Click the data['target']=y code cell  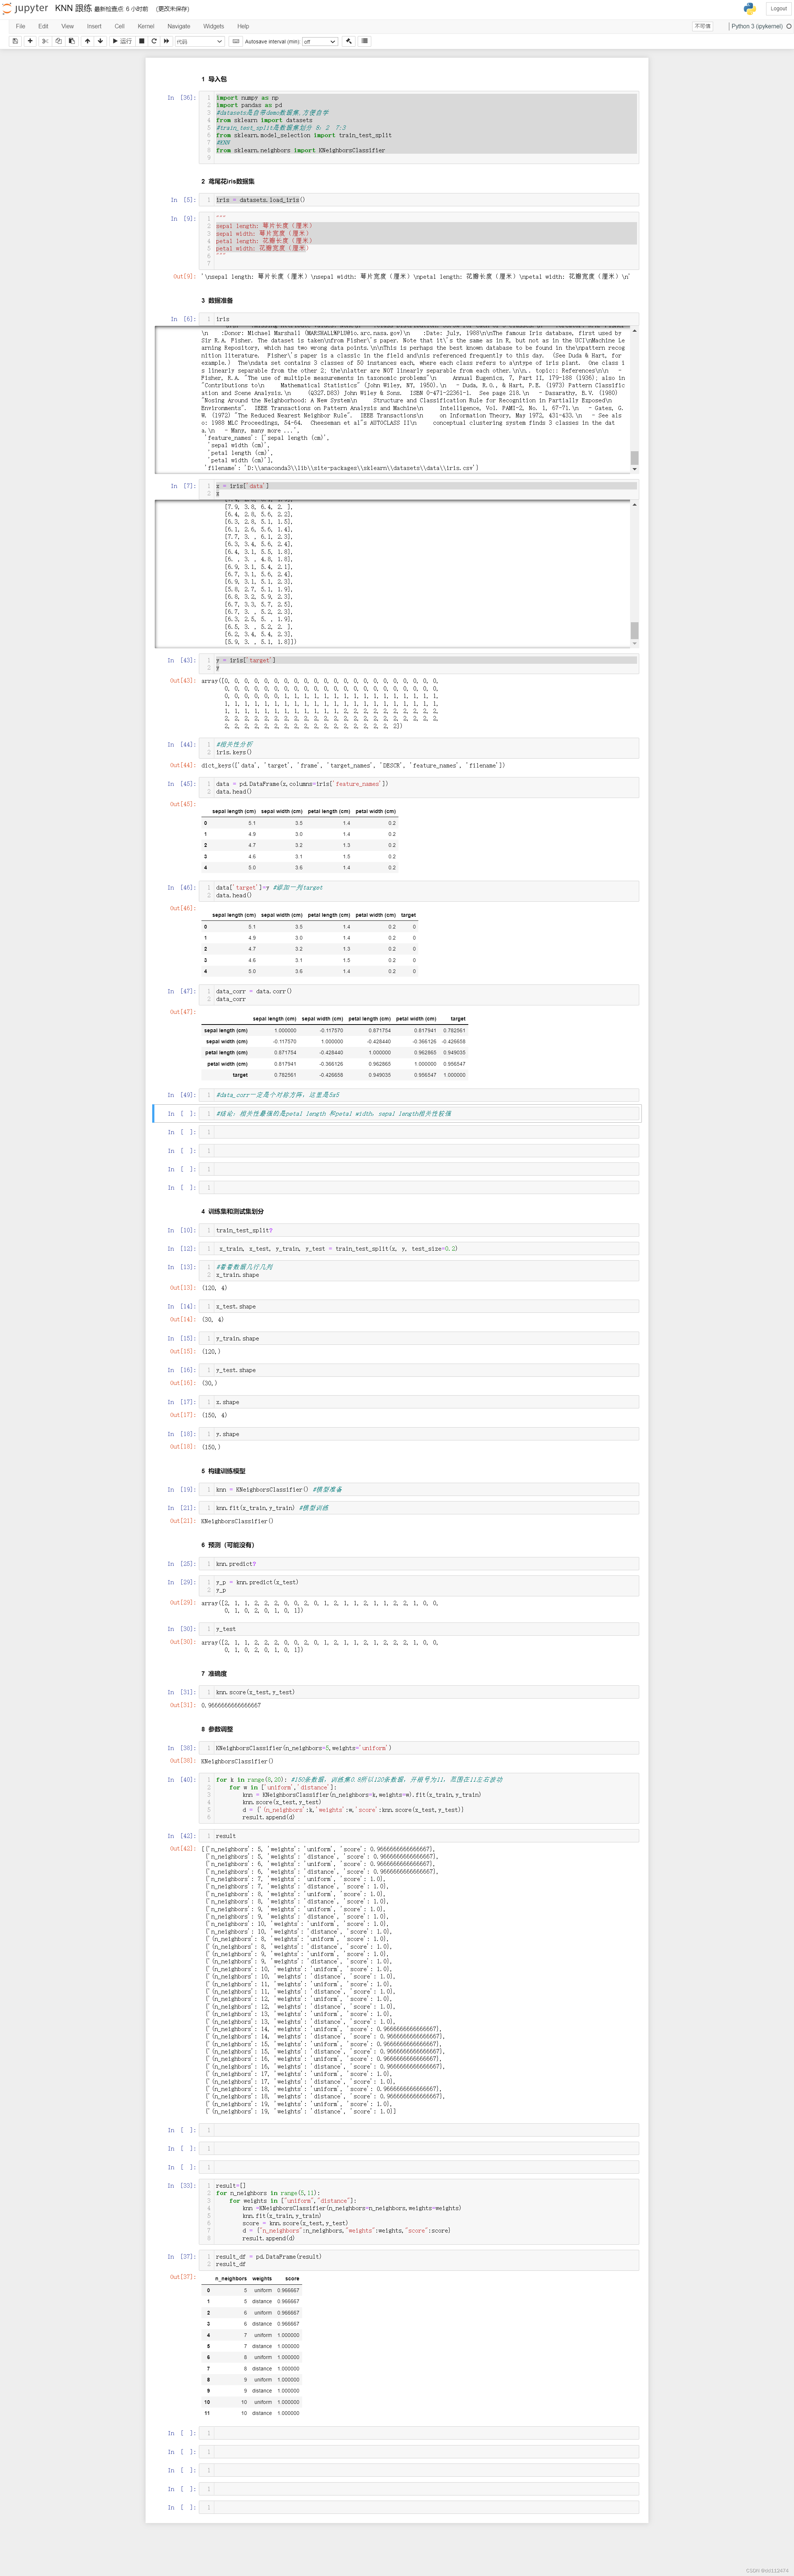tap(419, 891)
